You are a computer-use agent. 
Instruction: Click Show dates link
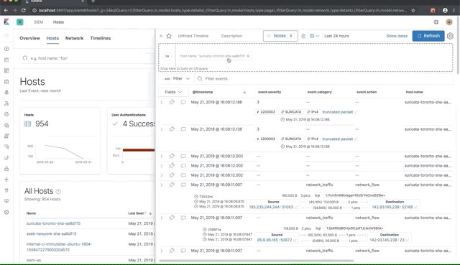pyautogui.click(x=397, y=36)
